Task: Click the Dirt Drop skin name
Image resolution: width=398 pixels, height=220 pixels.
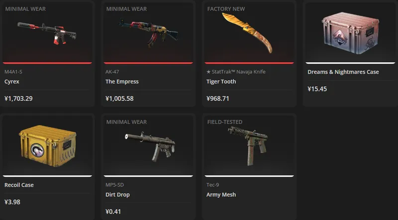Action: pos(117,195)
